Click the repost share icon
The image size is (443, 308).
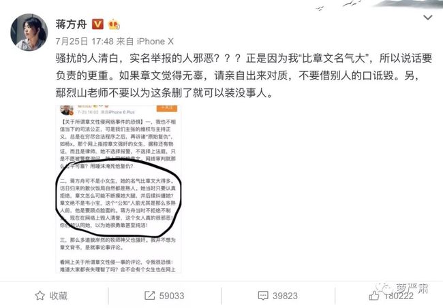point(150,296)
